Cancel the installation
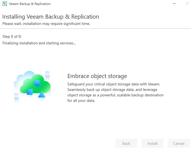The height and width of the screenshot is (150, 191). tap(179, 143)
